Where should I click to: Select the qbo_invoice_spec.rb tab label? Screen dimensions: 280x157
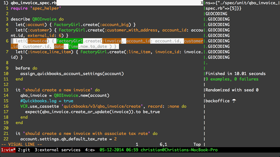click(x=33, y=3)
